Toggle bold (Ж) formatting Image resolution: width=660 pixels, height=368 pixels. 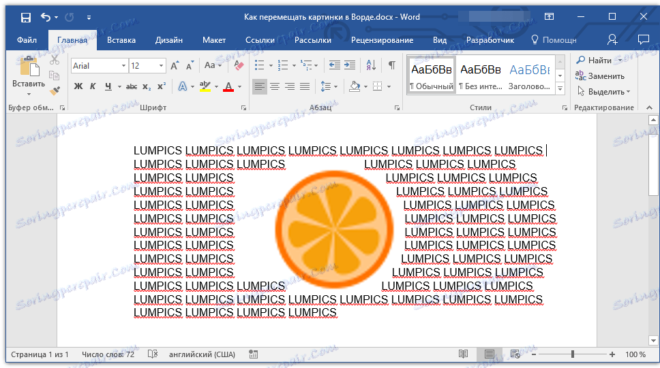coord(78,86)
